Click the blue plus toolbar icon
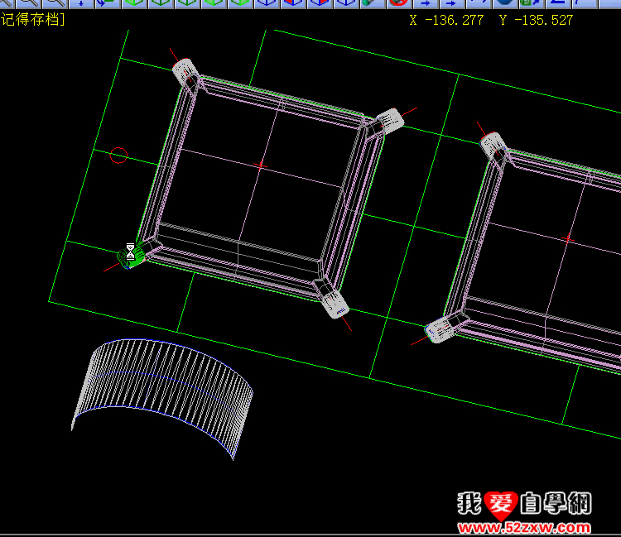Viewport: 621px width, 537px height. (81, 3)
